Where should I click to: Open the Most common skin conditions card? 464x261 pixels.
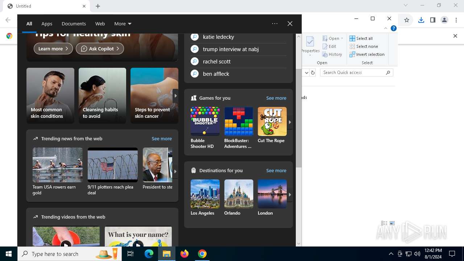pos(50,96)
